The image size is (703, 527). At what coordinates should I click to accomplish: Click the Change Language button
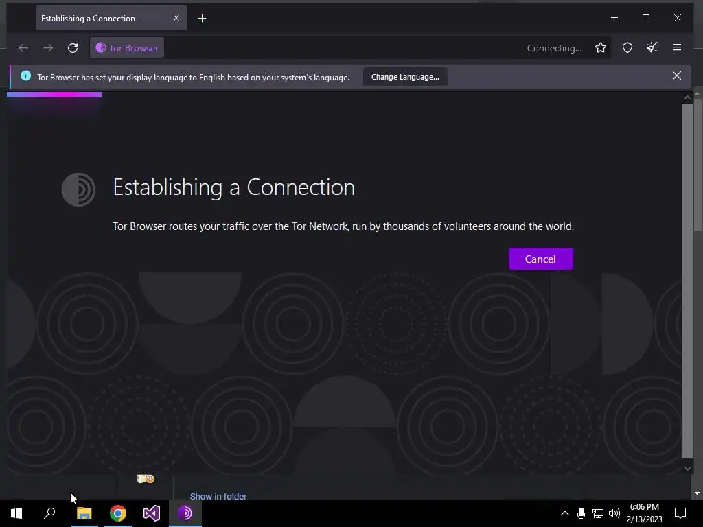405,77
